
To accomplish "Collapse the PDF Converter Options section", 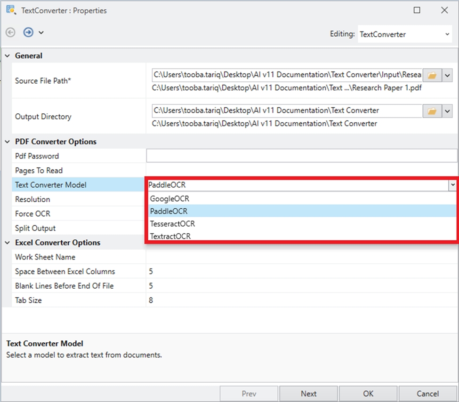I will point(7,142).
